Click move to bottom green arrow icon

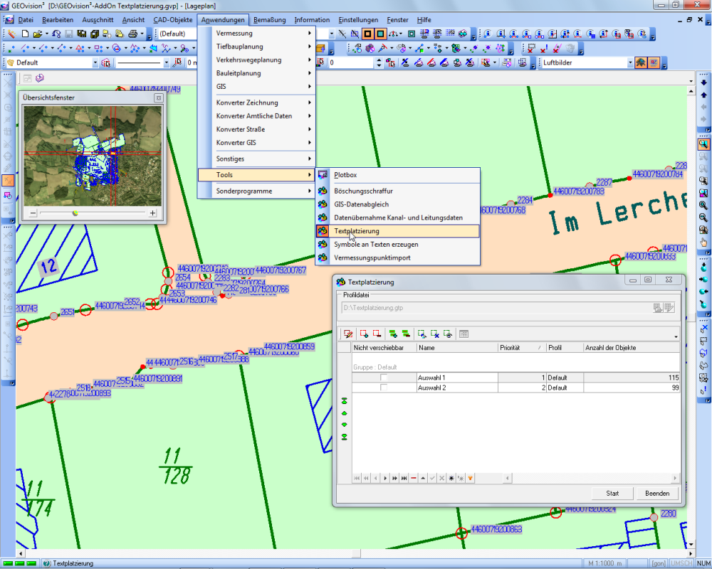coord(344,437)
